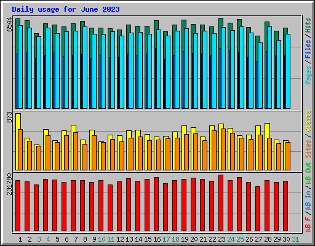Screen dimensions: 315x246
Task: Click the tallest red kB bar for day 23
Action: pyautogui.click(x=221, y=203)
